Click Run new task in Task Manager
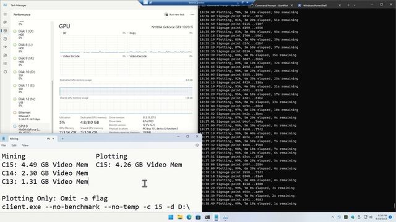The width and height of the screenshot is (396, 222). [174, 15]
